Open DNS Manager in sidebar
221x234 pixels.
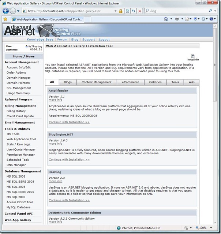tap(16, 165)
